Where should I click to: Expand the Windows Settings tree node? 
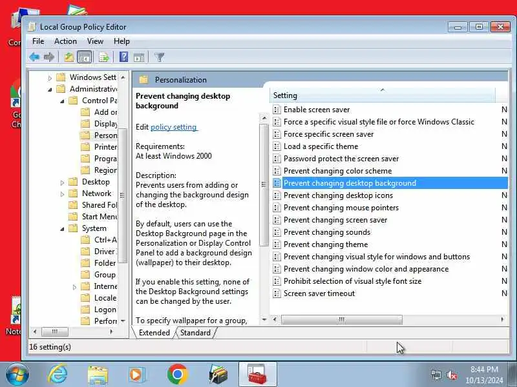[50, 78]
